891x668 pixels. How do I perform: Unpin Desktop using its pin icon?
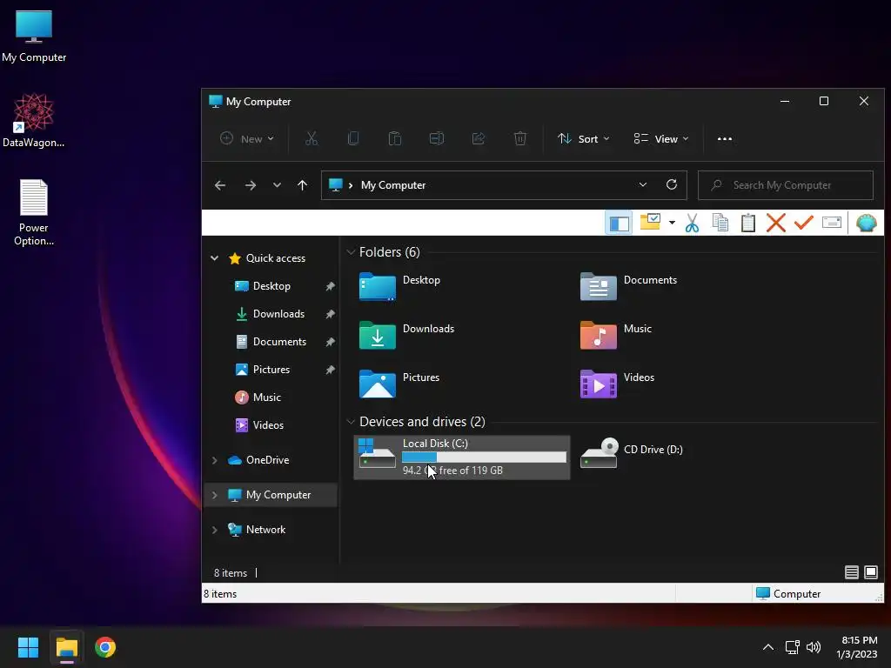pos(330,286)
